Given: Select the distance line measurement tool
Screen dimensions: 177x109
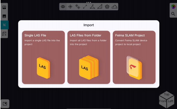Looking at the screenshot, I should 85,7.
